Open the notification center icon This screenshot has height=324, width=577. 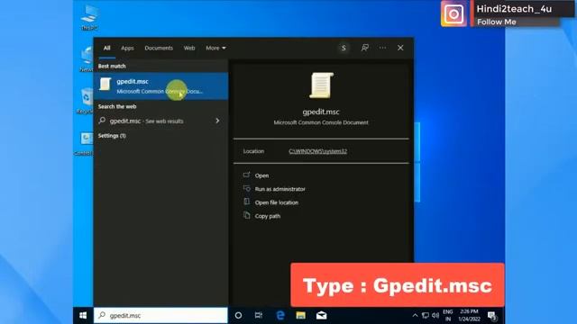(492, 316)
